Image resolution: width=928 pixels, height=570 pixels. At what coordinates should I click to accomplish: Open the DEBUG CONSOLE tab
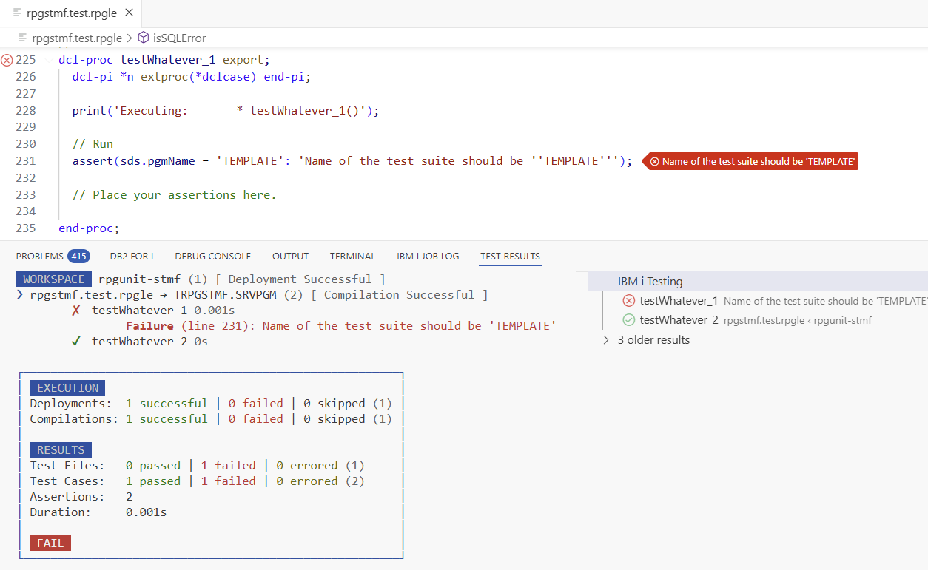[213, 257]
